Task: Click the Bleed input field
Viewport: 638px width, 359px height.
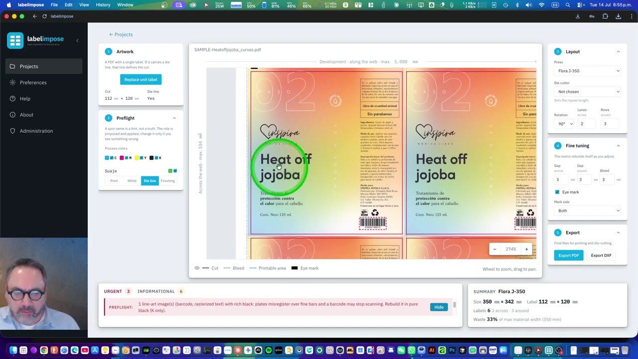Action: (x=608, y=179)
